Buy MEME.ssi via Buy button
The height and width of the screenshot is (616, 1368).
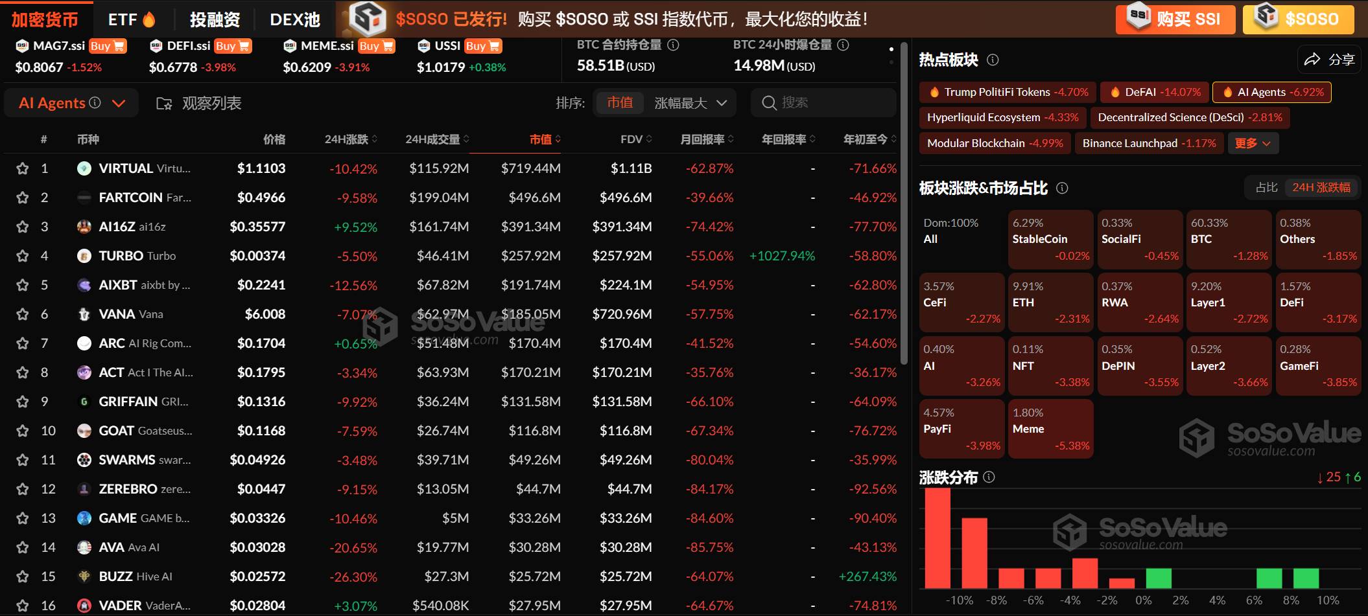[376, 46]
